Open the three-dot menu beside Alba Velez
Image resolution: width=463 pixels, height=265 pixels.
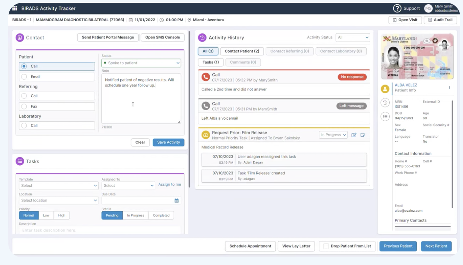[x=449, y=88]
